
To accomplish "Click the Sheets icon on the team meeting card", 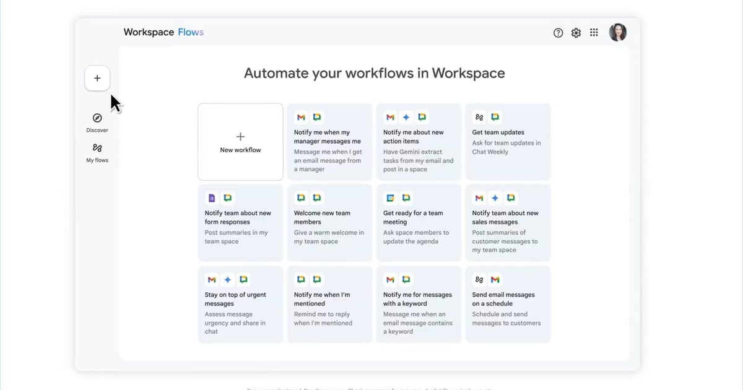I will 390,197.
